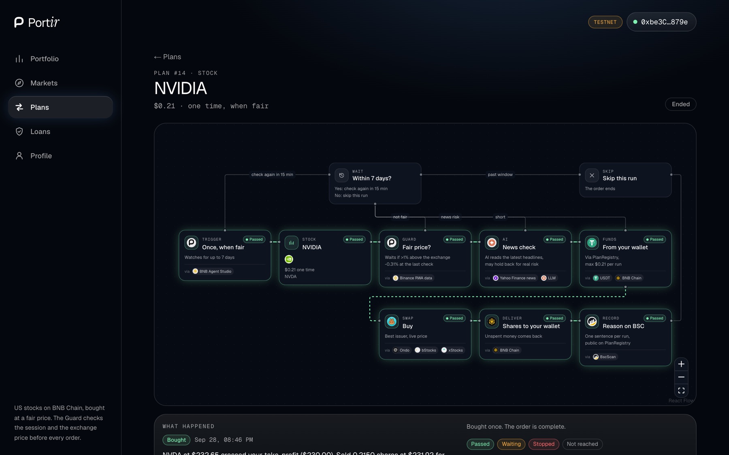Click the Funds node USDT icon
Screen dimensions: 729x455
592,243
